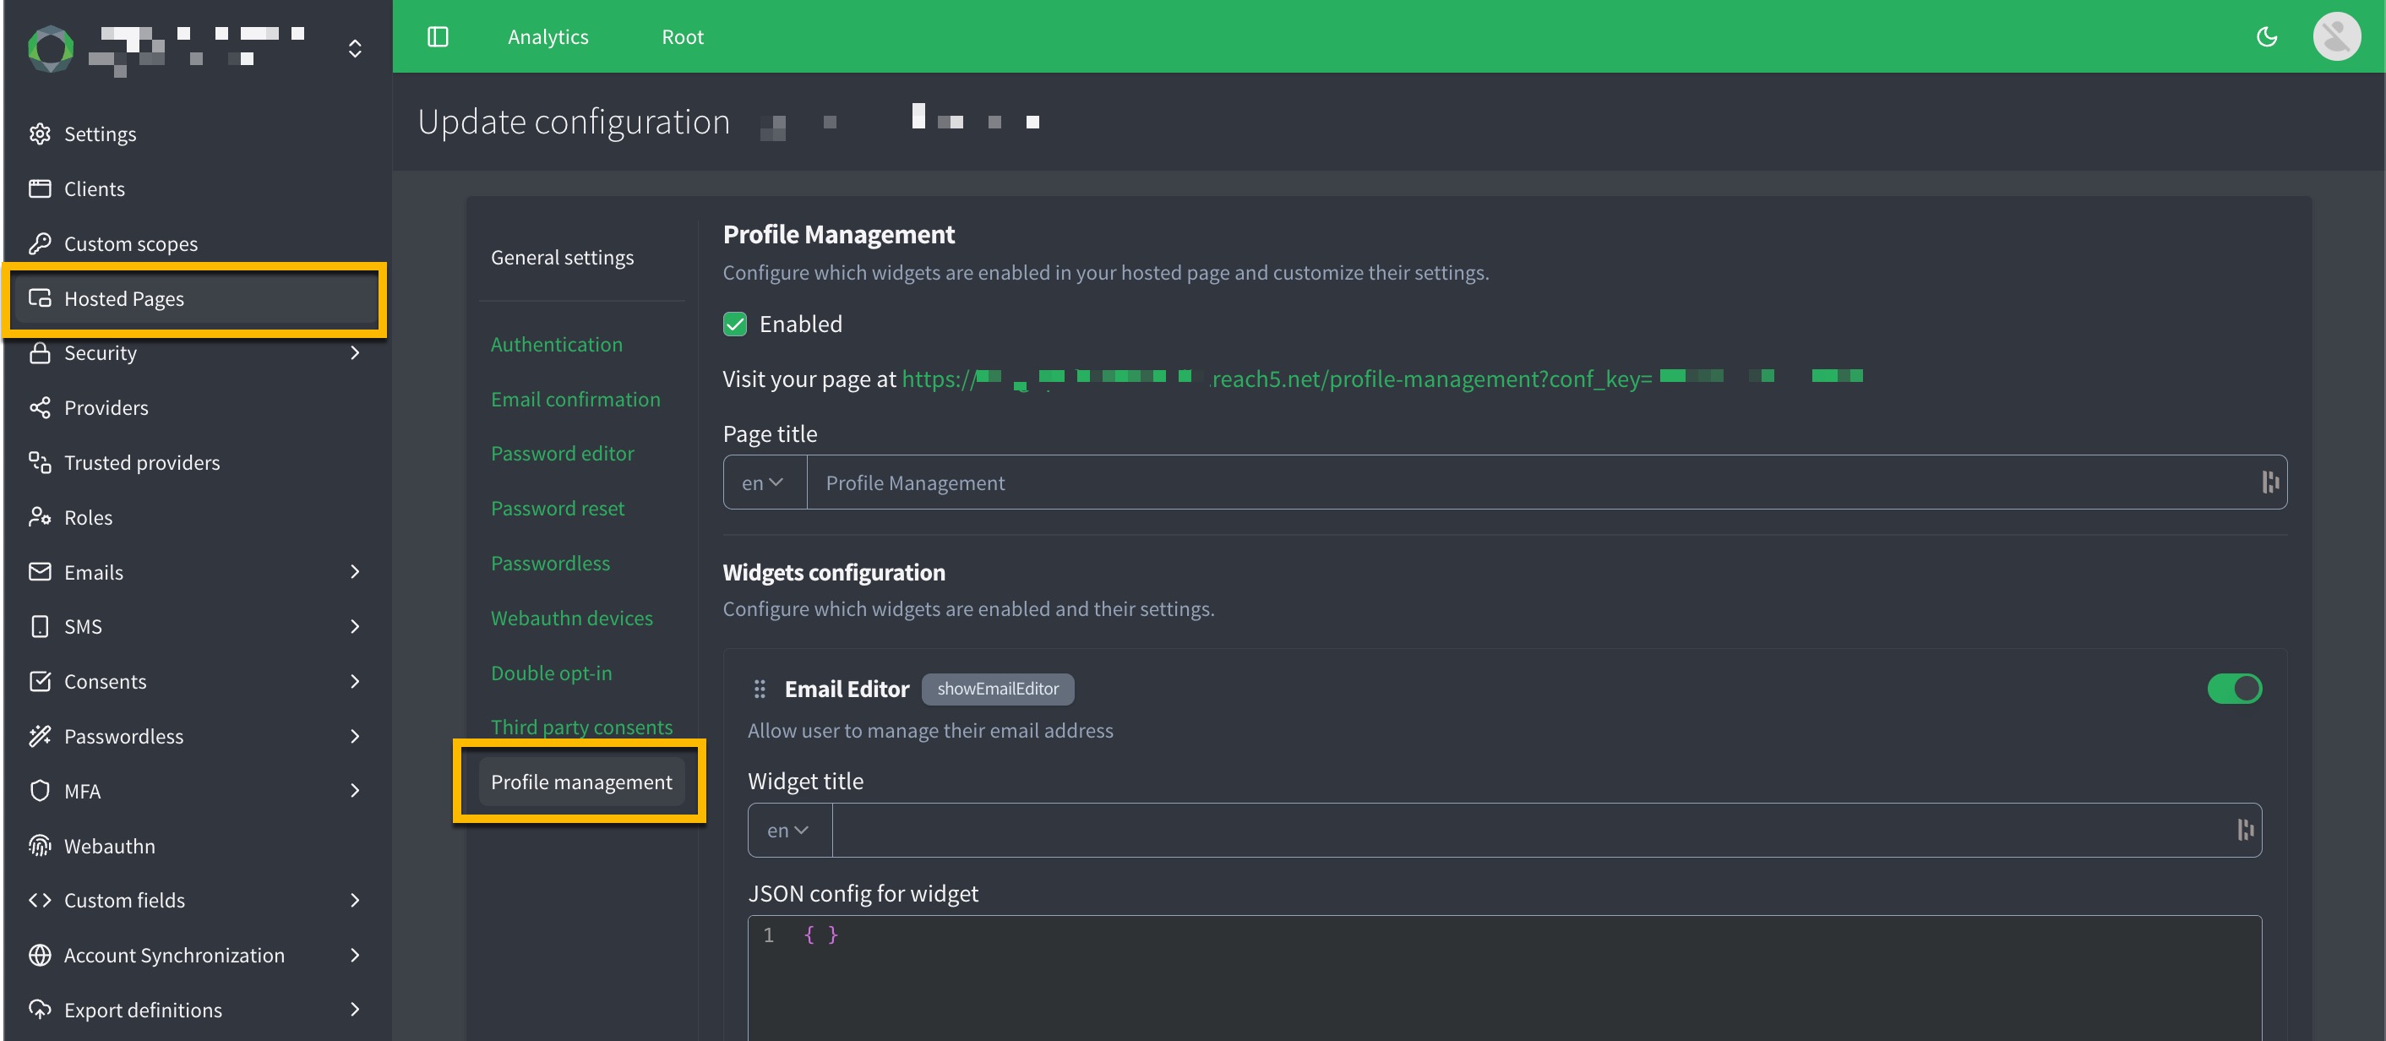Click the sidebar panel toggle in the header
This screenshot has width=2386, height=1041.
[x=437, y=36]
